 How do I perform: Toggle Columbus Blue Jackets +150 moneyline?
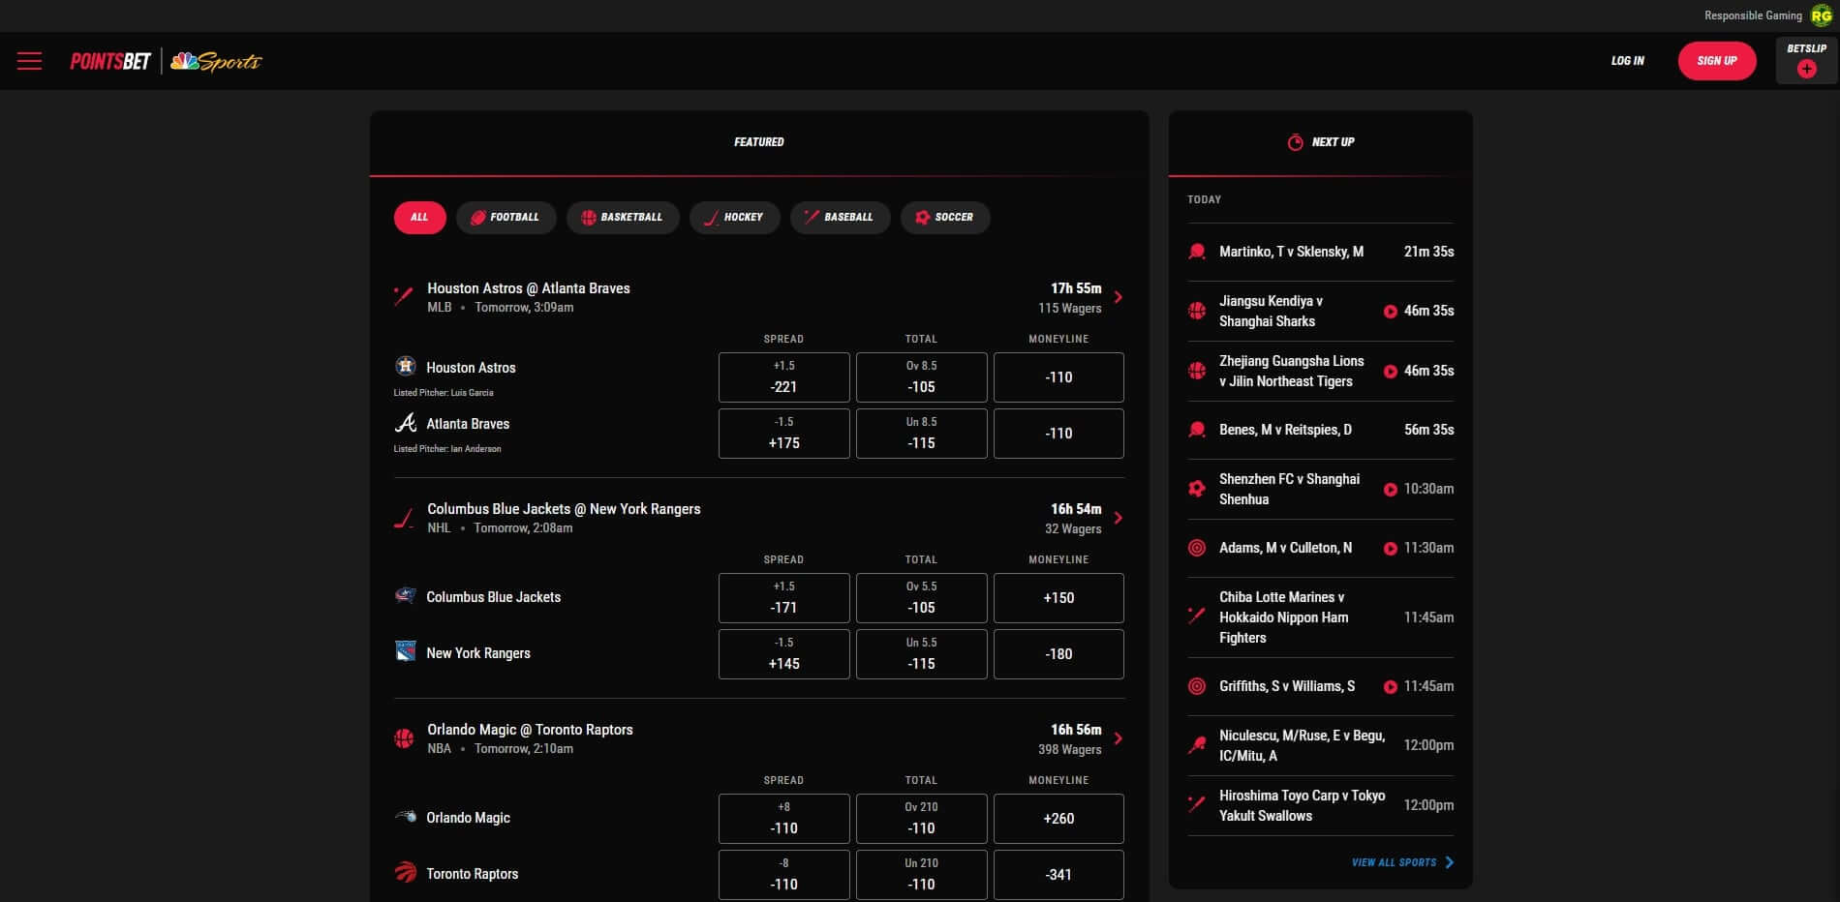coord(1058,598)
